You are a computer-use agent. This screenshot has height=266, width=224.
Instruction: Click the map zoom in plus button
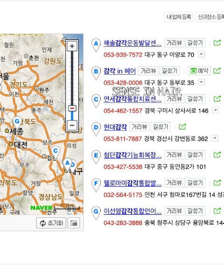pyautogui.click(x=72, y=46)
